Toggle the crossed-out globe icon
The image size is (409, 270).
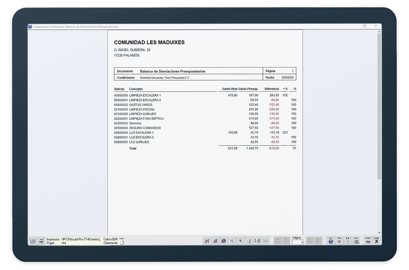(x=224, y=241)
